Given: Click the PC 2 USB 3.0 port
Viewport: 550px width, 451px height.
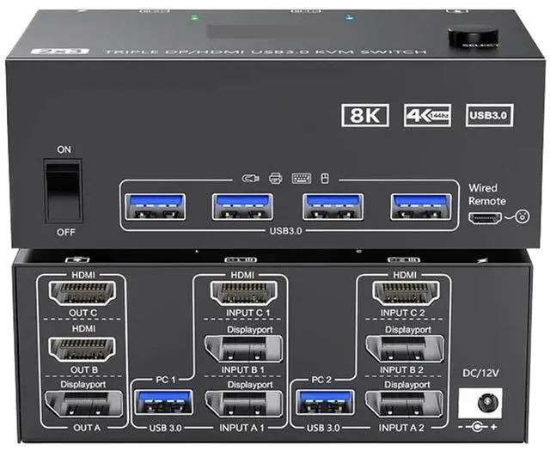Looking at the screenshot, I should point(325,402).
